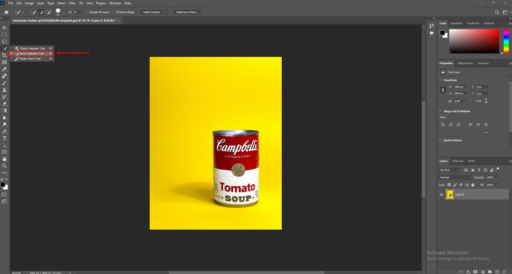This screenshot has height=274, width=512.
Task: Open the Normal blend mode dropdown
Action: click(456, 177)
